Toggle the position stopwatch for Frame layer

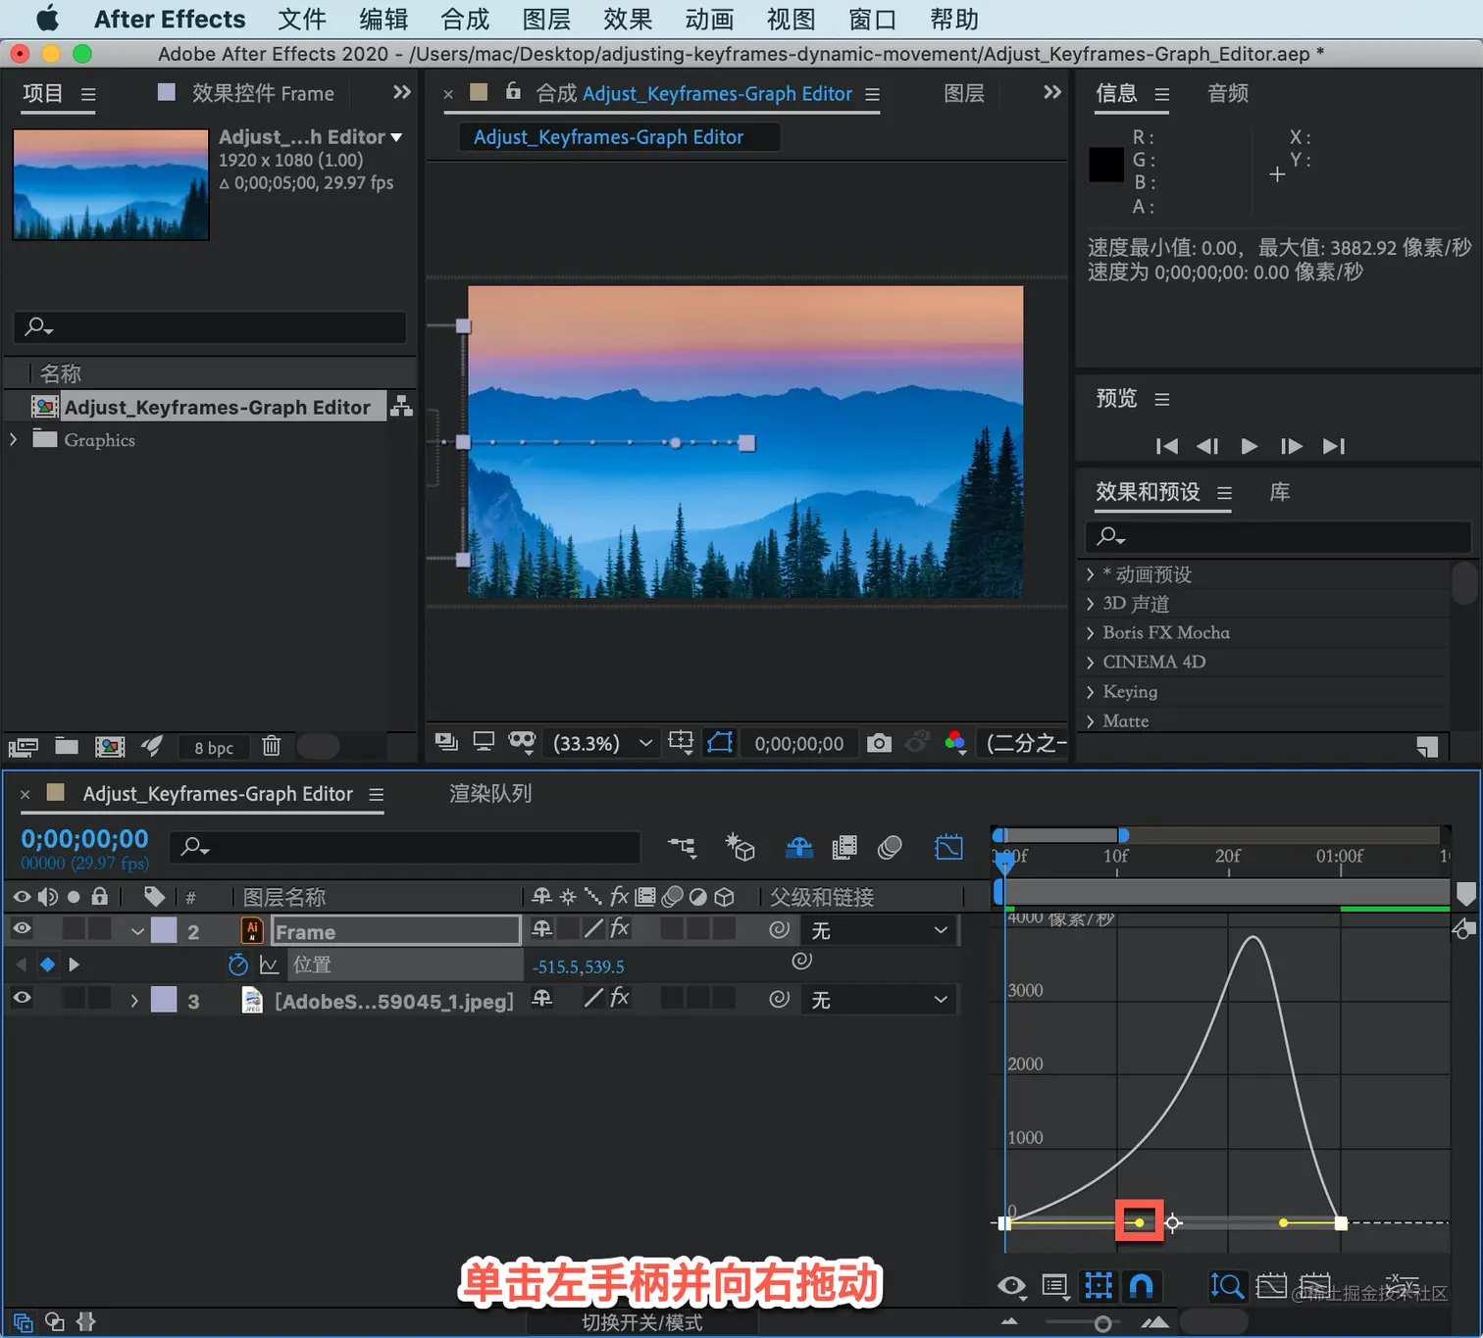237,965
